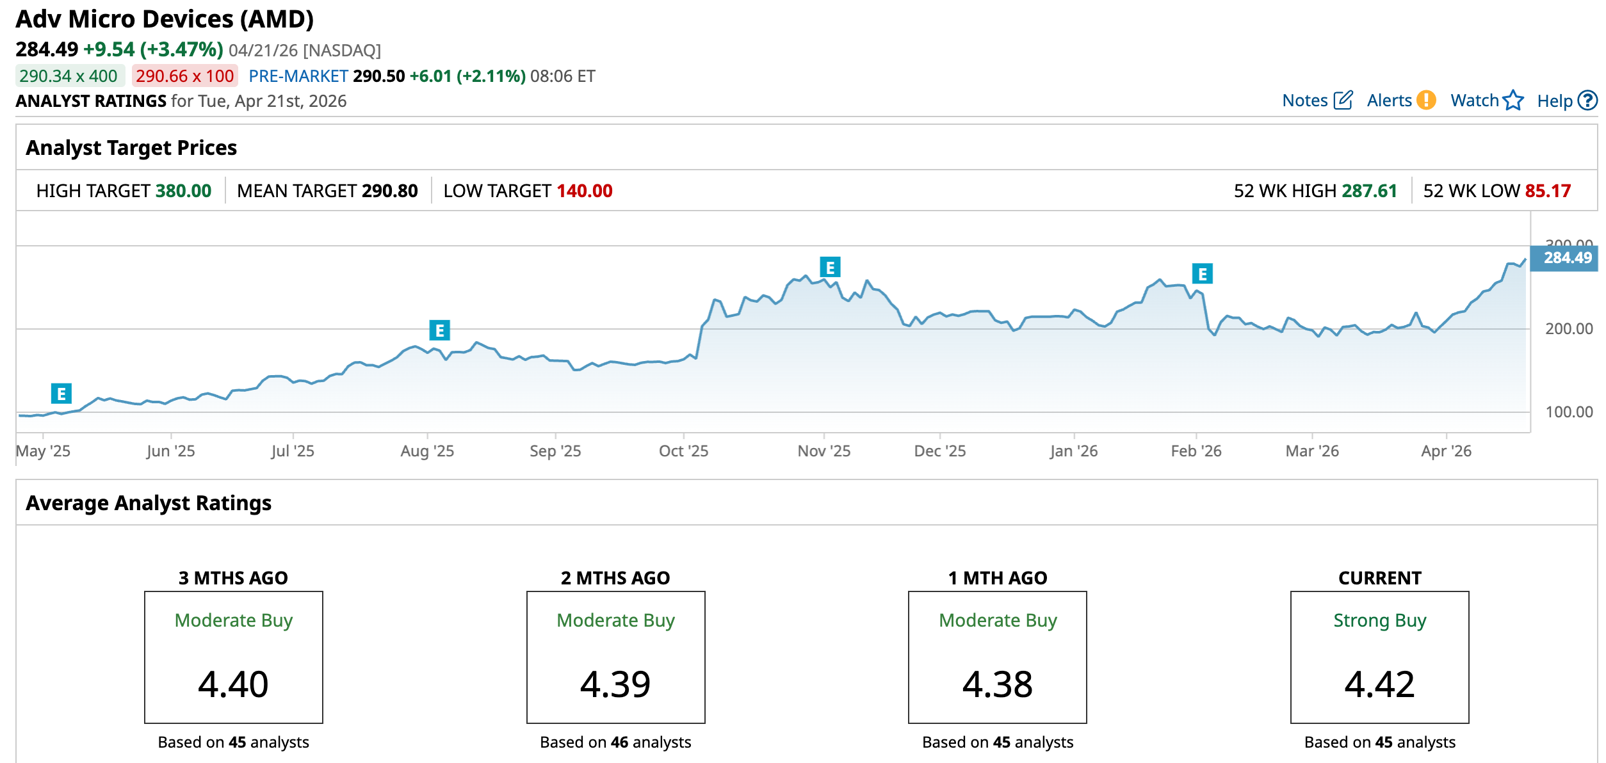Click the Feb '26 earnings E marker
Image resolution: width=1606 pixels, height=763 pixels.
click(x=1202, y=274)
